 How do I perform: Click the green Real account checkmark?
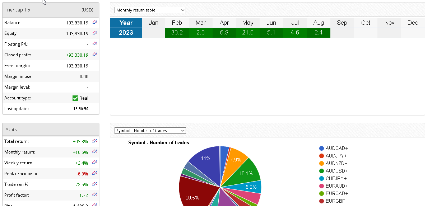pyautogui.click(x=75, y=98)
